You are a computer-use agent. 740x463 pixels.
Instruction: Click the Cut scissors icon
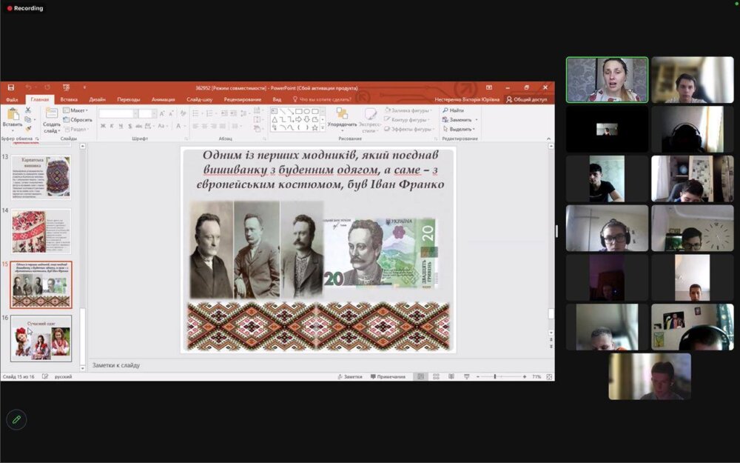(x=28, y=110)
